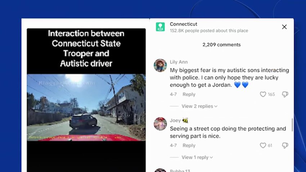306x172 pixels.
Task: Open Bubba 13's avatar at the bottom
Action: click(x=160, y=170)
